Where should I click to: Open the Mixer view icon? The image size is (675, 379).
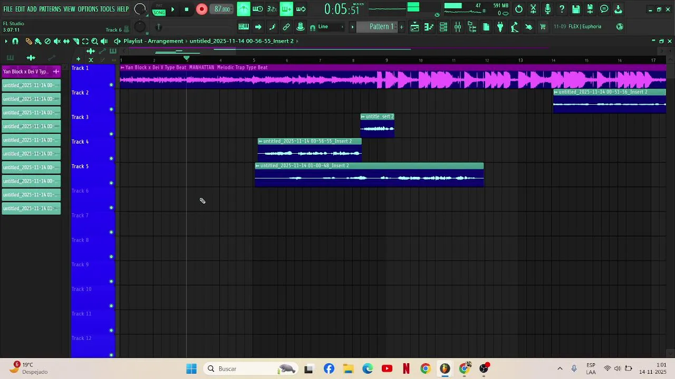458,27
